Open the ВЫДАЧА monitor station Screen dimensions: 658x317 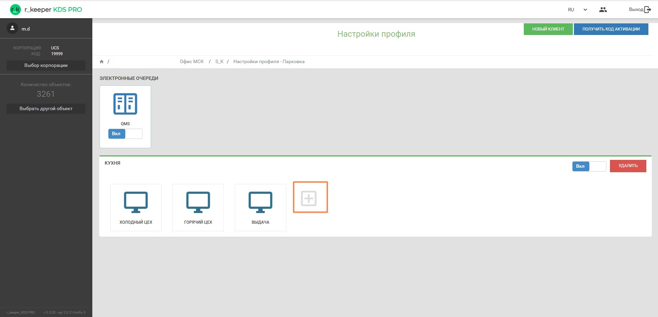(260, 202)
